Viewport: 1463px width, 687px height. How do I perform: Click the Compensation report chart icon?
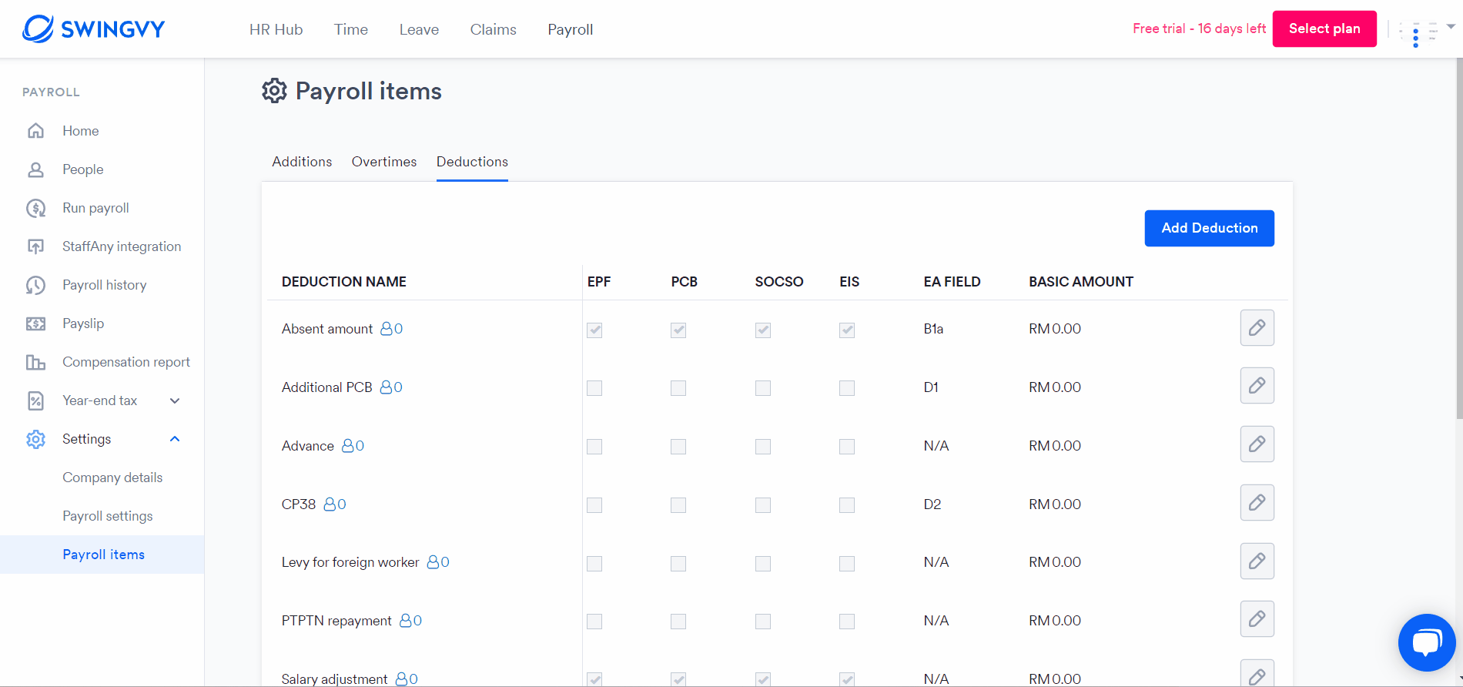coord(35,362)
